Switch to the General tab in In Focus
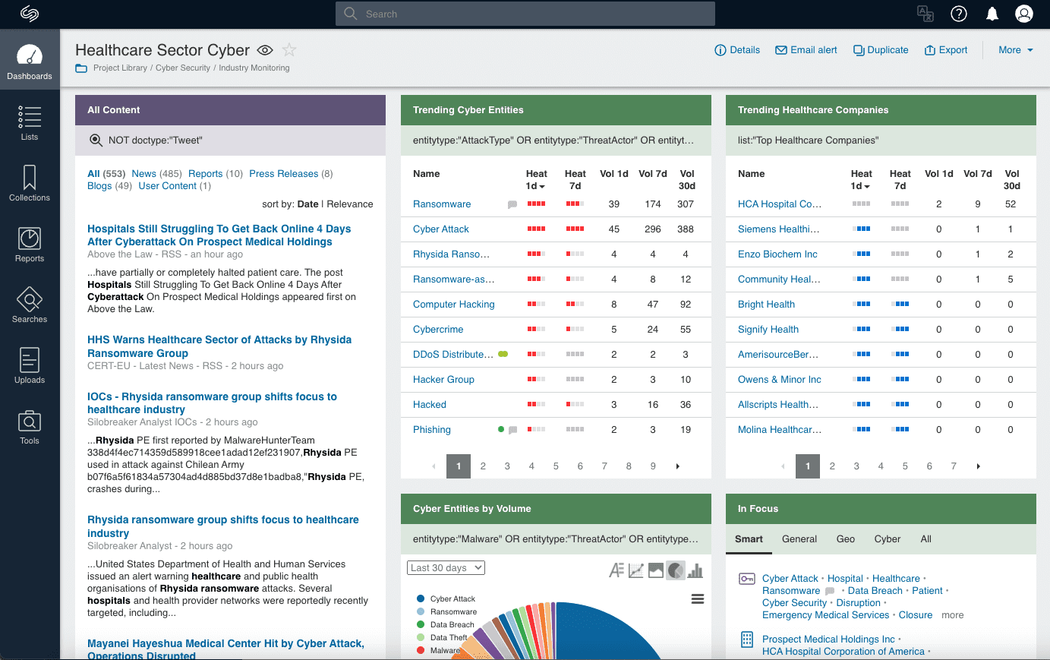The image size is (1050, 660). [x=799, y=539]
